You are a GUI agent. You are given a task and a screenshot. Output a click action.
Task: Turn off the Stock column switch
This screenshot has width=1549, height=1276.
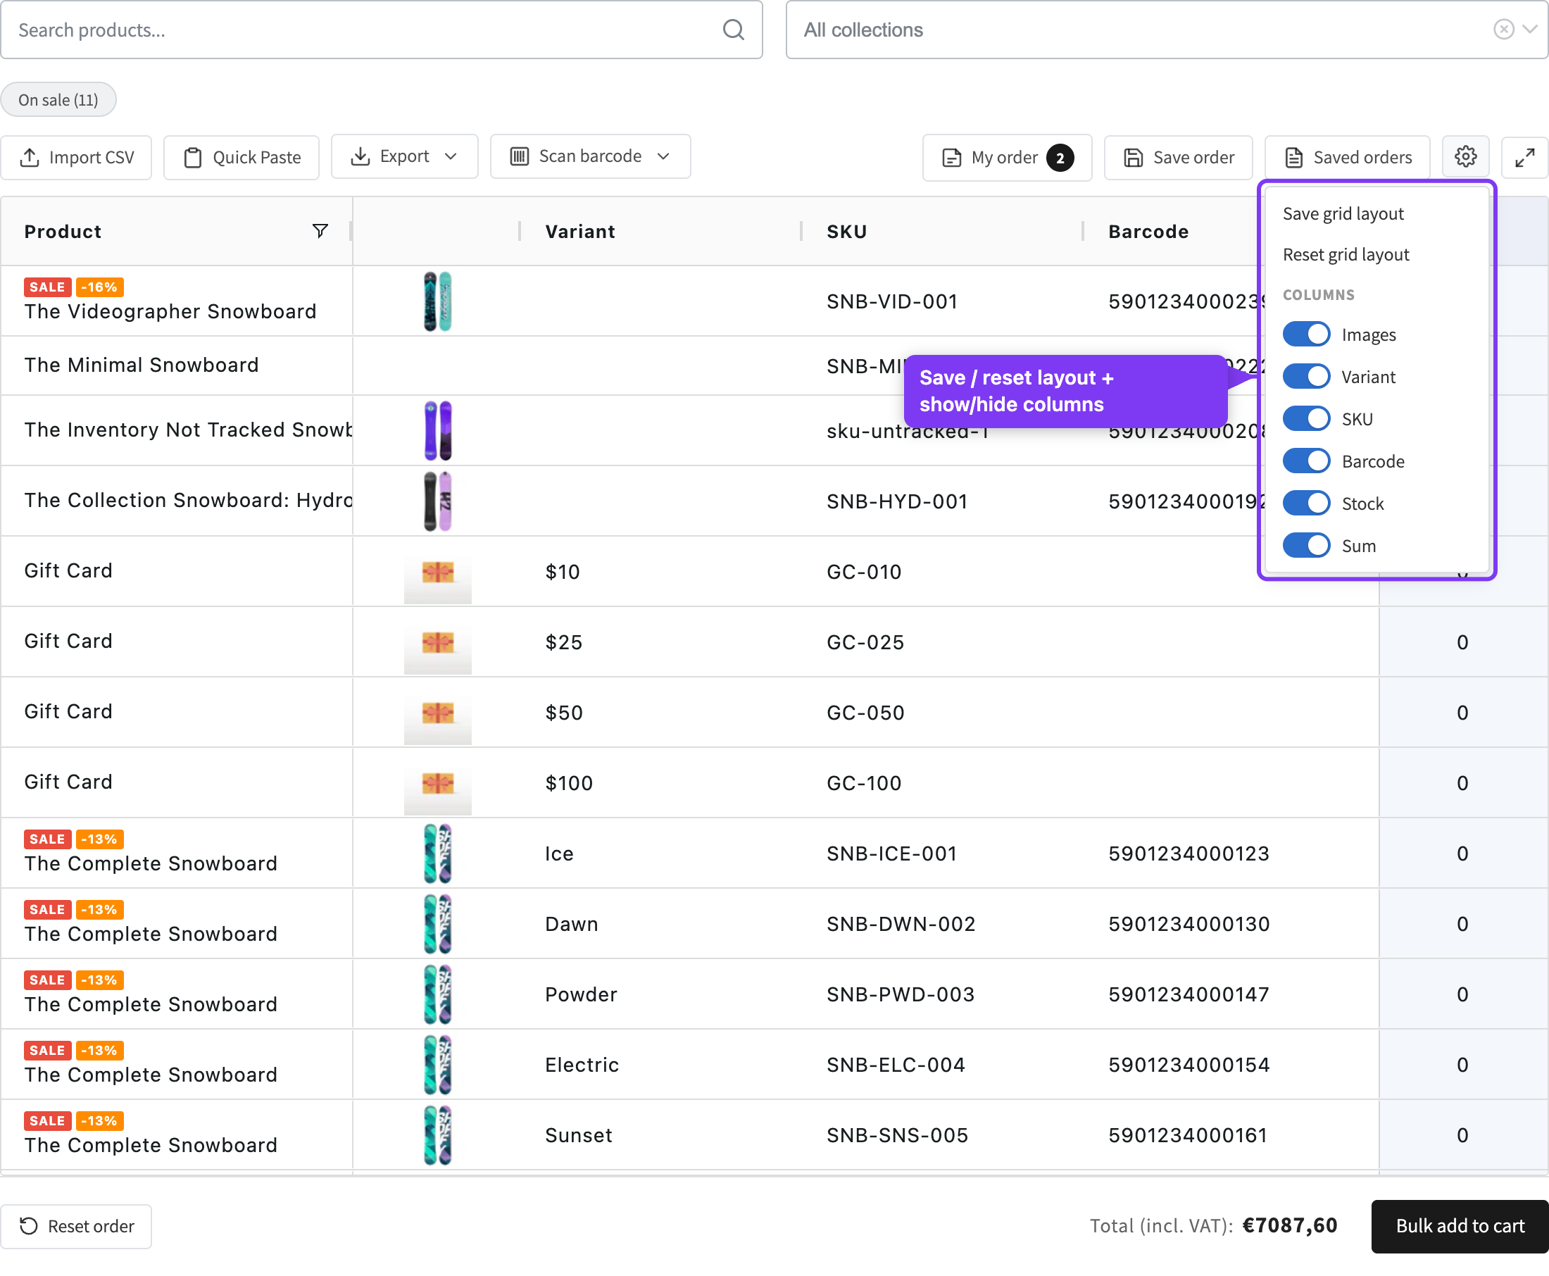[1306, 503]
